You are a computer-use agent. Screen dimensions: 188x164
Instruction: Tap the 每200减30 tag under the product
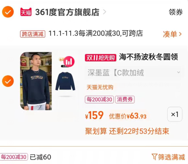coord(99,99)
